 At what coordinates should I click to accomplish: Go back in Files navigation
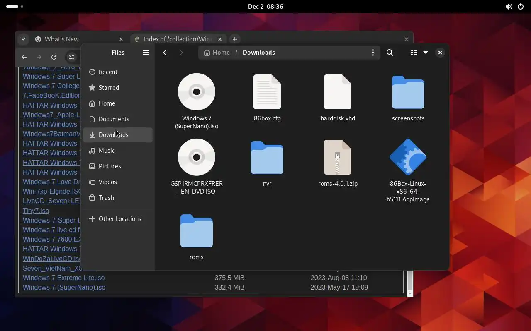[165, 53]
